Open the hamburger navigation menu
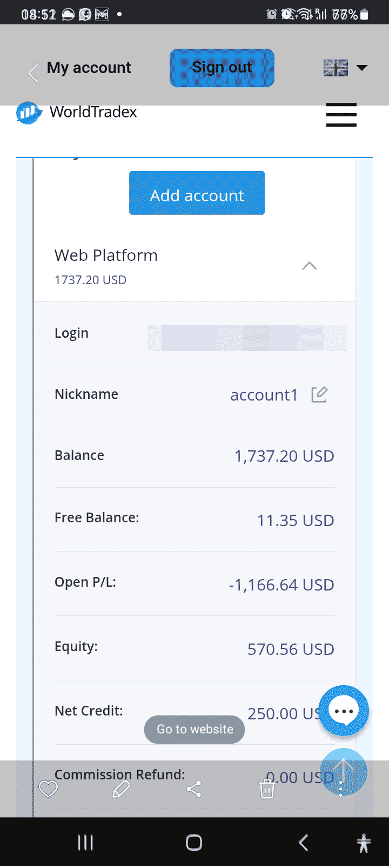The image size is (389, 866). point(341,115)
